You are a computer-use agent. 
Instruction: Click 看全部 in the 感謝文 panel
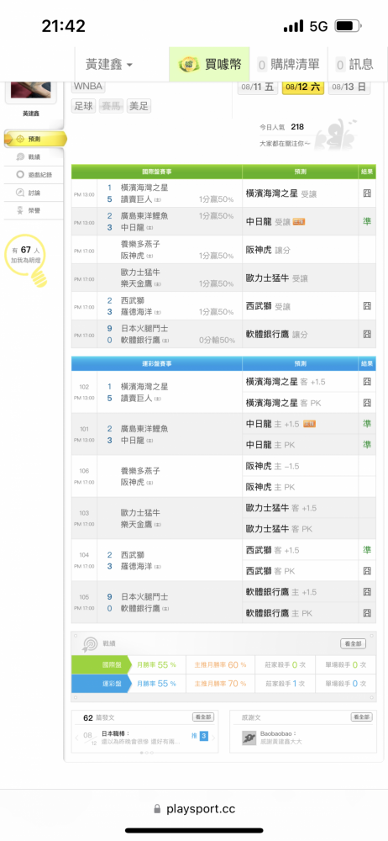tap(361, 717)
